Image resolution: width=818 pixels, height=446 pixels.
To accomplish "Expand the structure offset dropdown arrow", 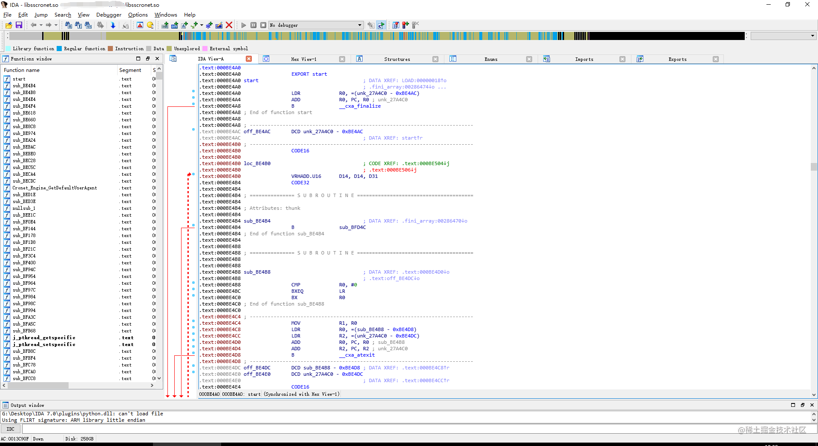I will 202,25.
